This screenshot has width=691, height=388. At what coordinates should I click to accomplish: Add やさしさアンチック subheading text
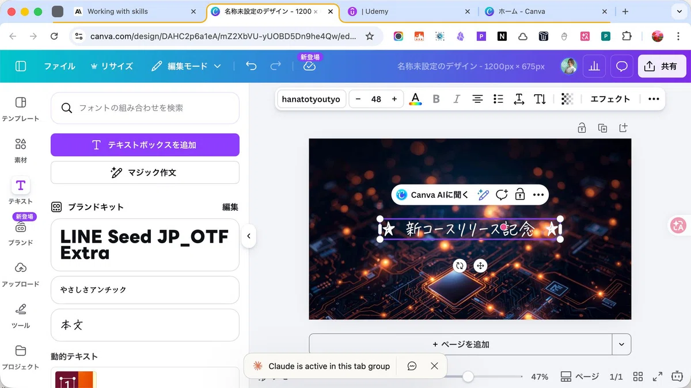(145, 290)
